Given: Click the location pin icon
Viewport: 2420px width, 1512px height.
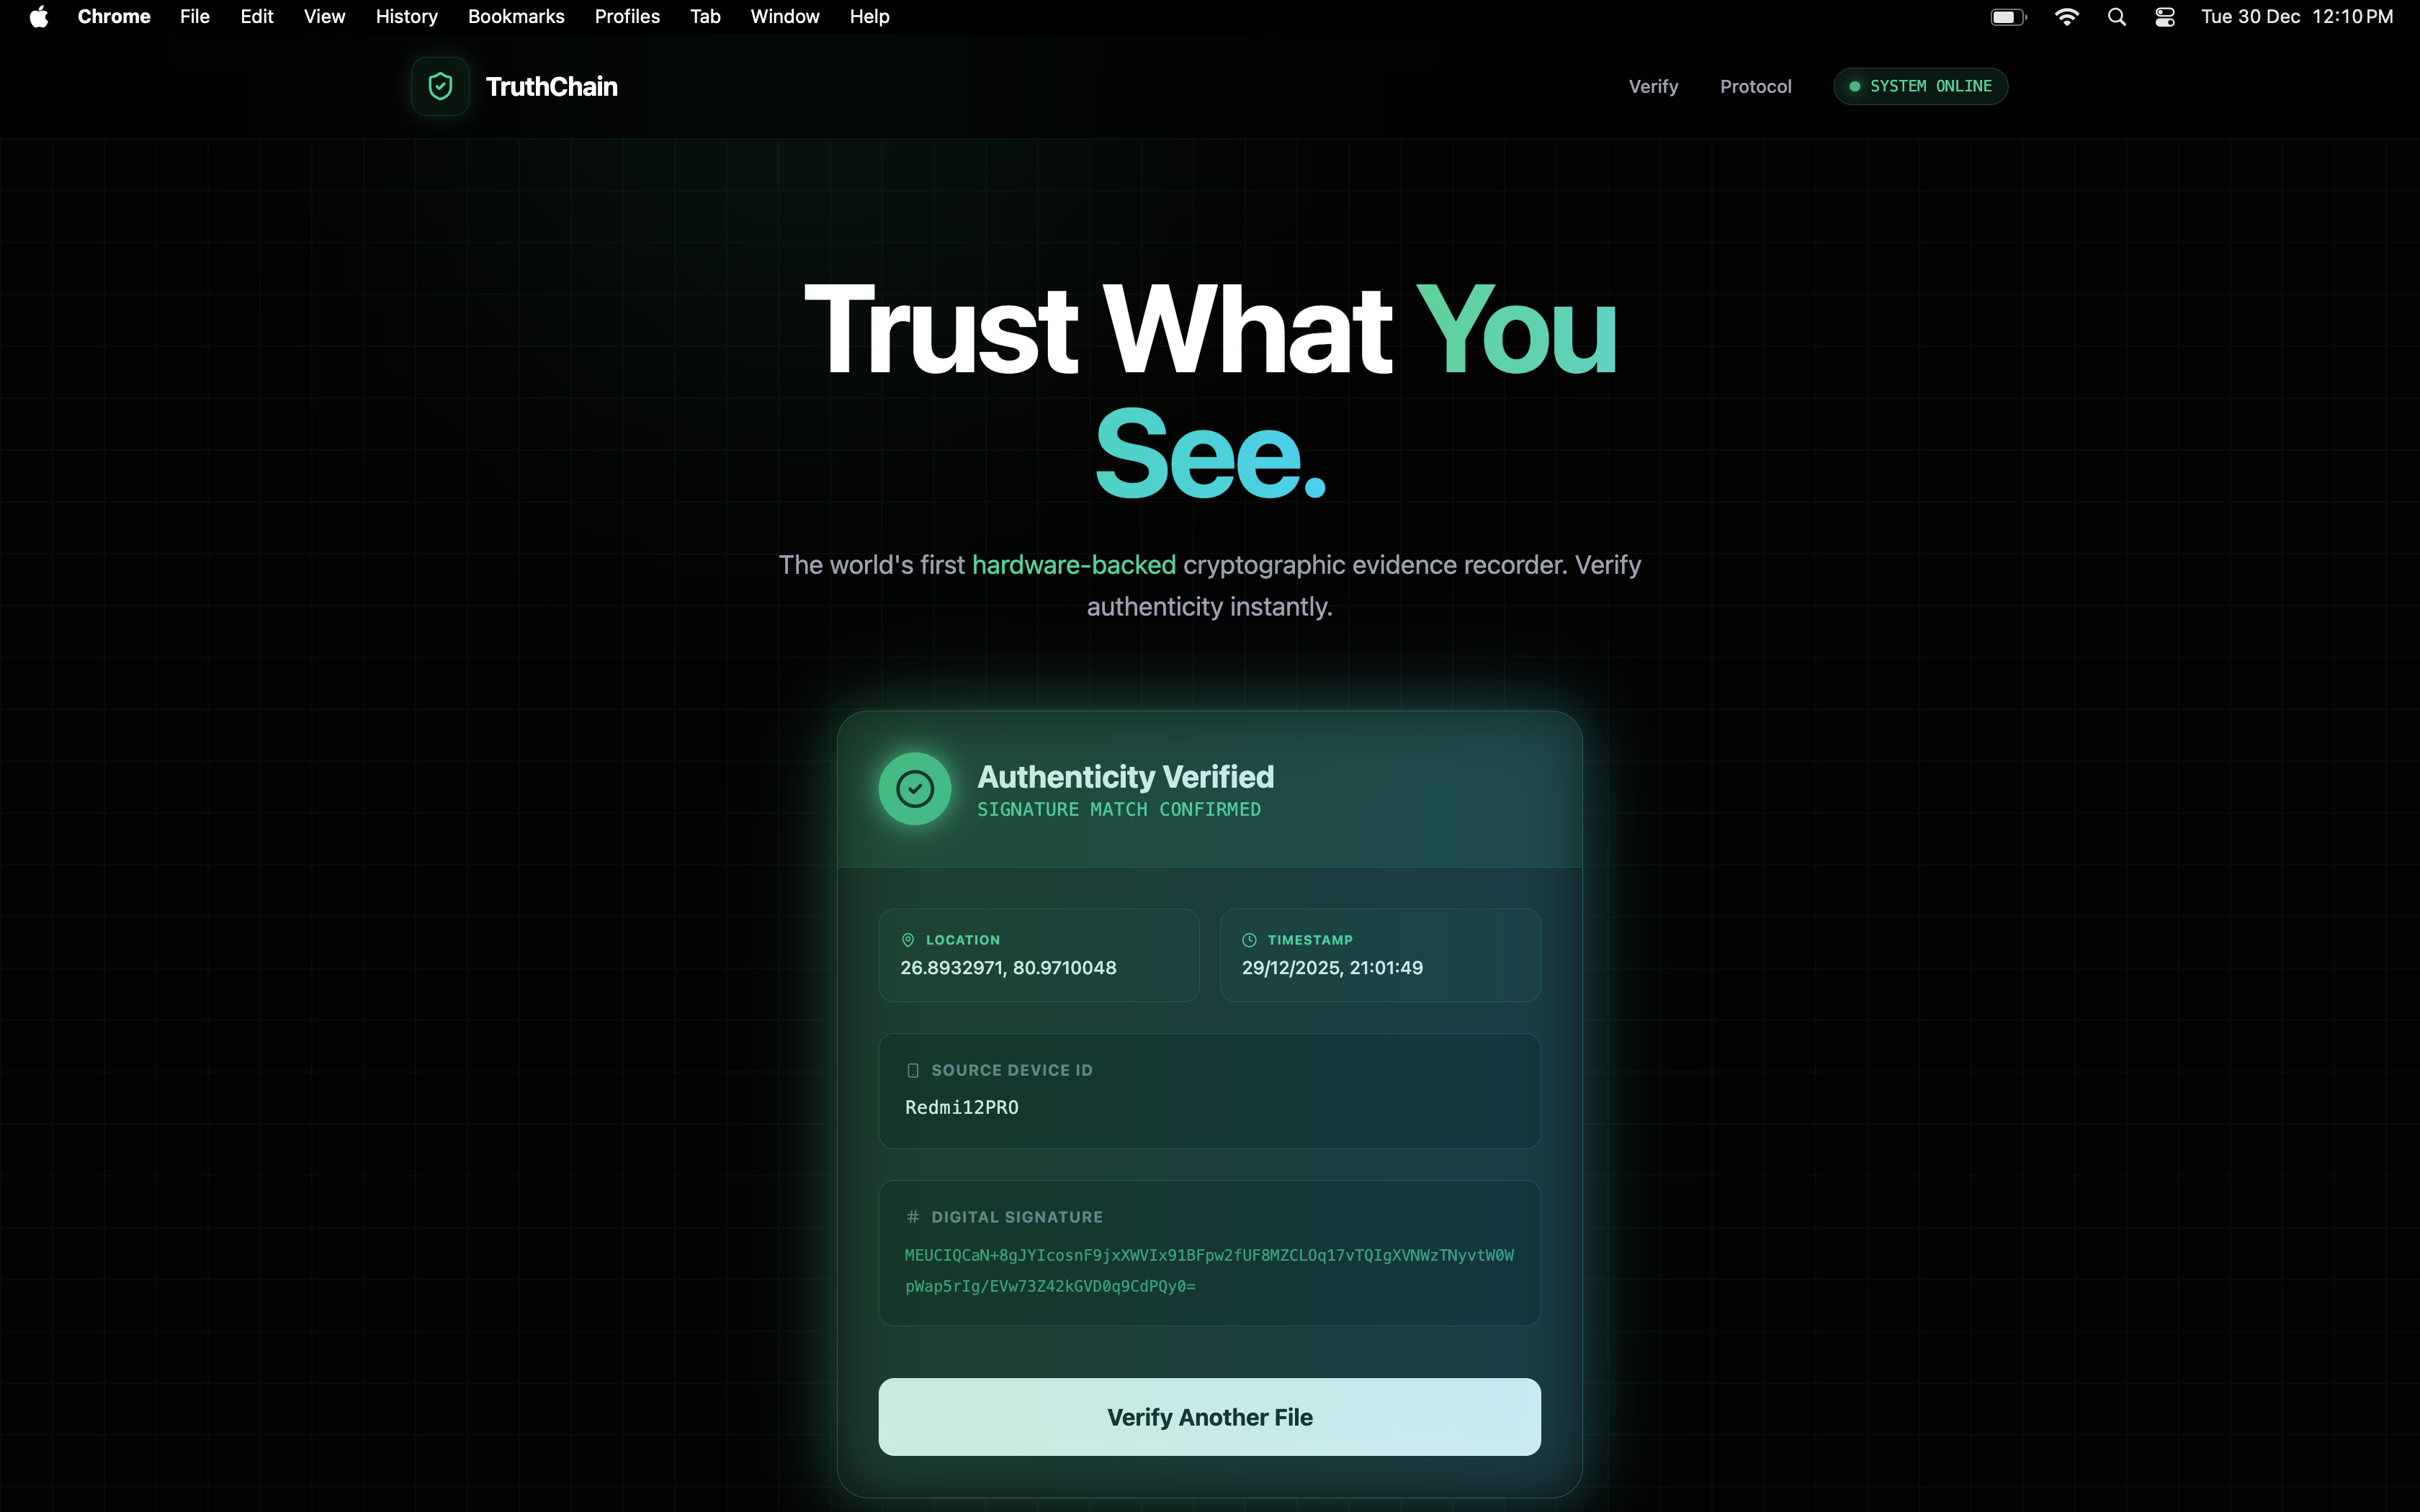Looking at the screenshot, I should pos(908,940).
